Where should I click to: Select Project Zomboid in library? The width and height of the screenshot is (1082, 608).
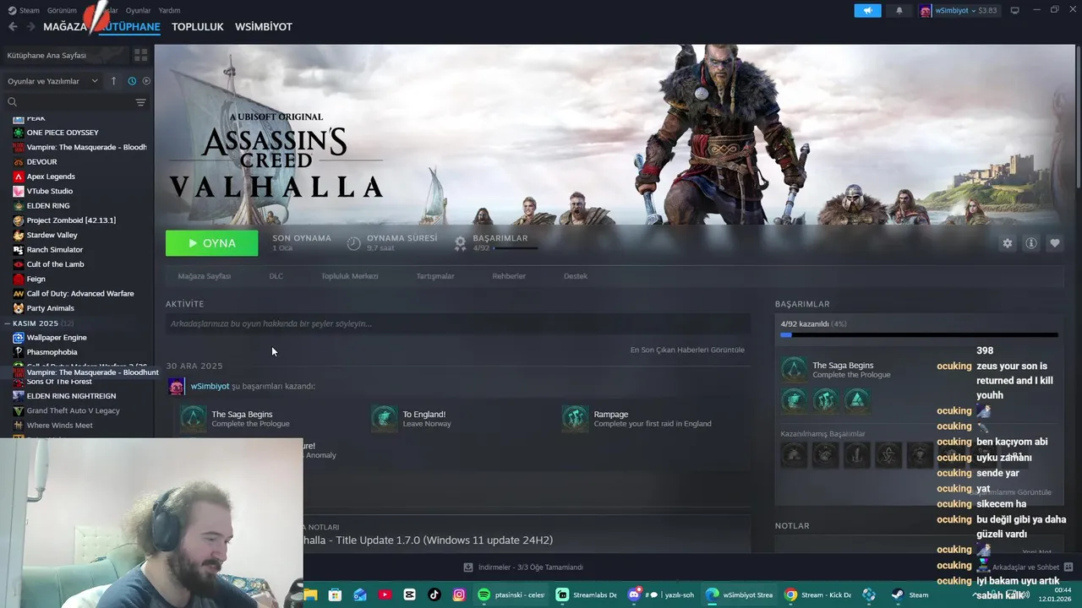pos(71,220)
